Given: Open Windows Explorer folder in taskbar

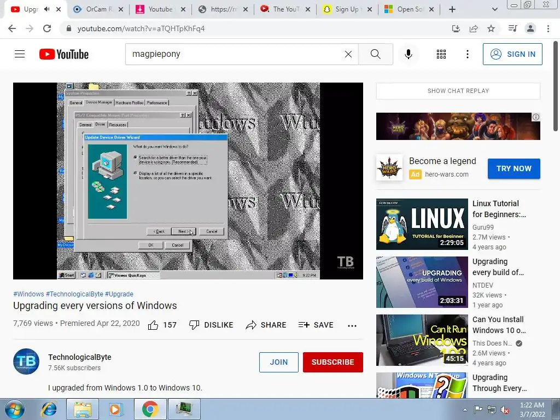Looking at the screenshot, I should click(82, 409).
